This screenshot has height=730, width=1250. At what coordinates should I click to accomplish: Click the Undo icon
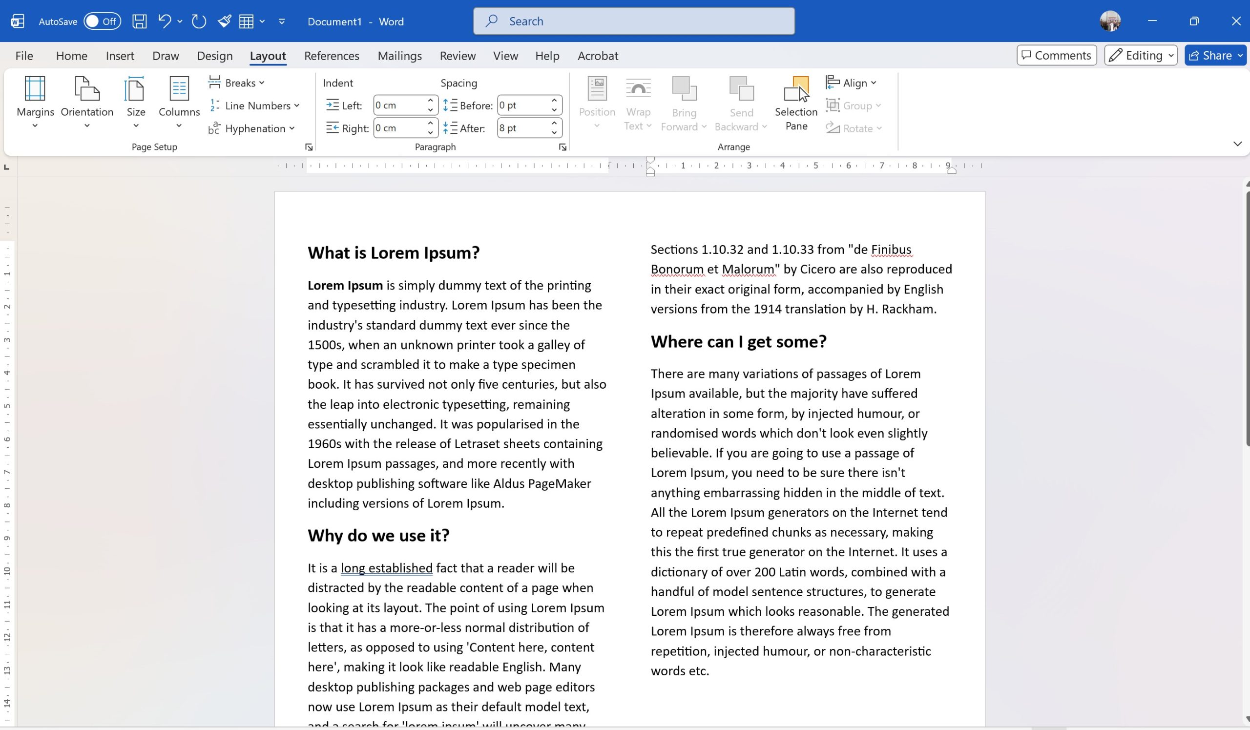165,21
